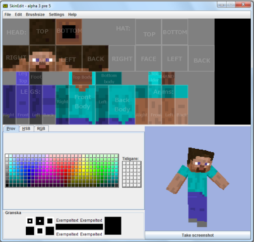The image size is (254, 242).
Task: Switch to the Prov color tab
Action: pyautogui.click(x=11, y=129)
